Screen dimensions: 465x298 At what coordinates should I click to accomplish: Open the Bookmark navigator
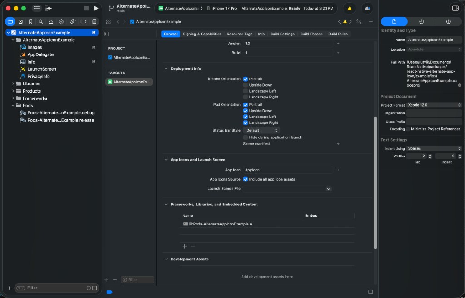tap(30, 21)
